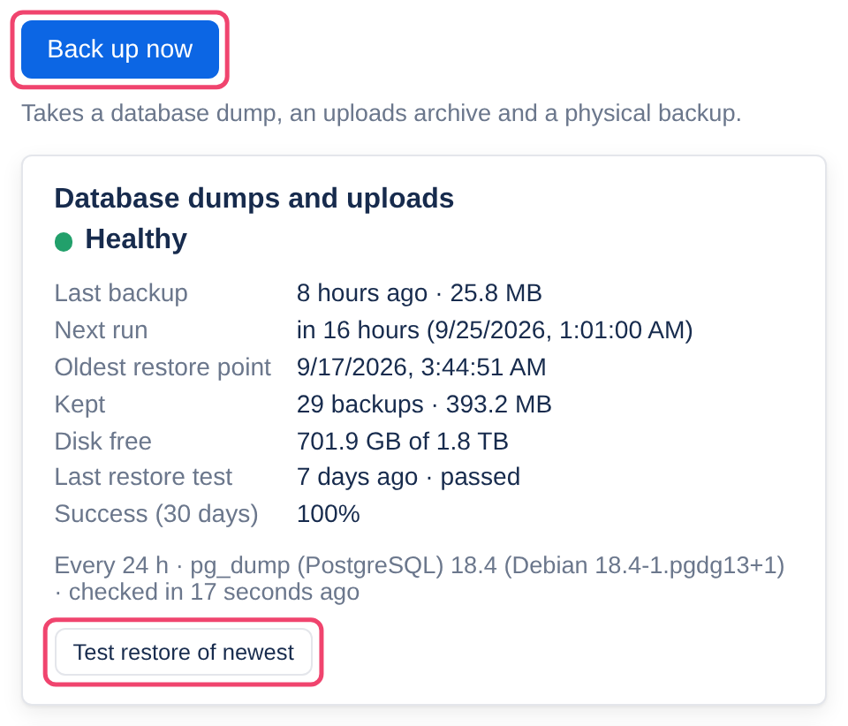This screenshot has width=848, height=726.
Task: Select the disk free value 701.9 GB of 1.8 TB
Action: pos(403,441)
